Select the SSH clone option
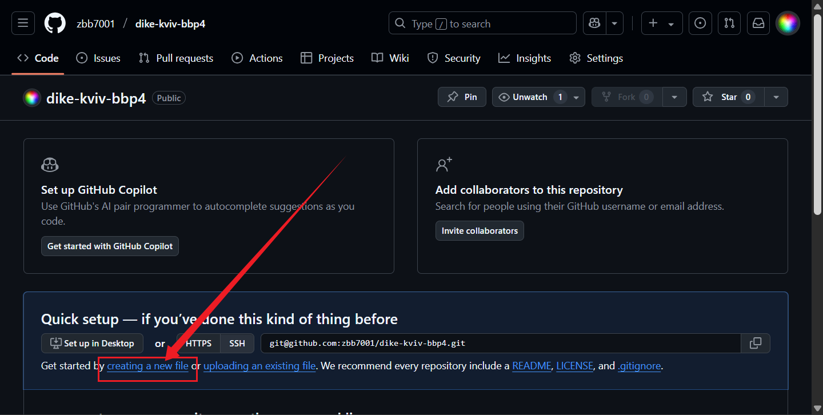The image size is (823, 415). [x=237, y=344]
